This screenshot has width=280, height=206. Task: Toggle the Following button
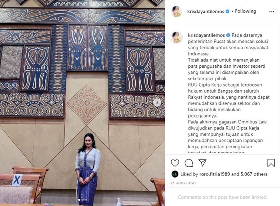coord(245,11)
